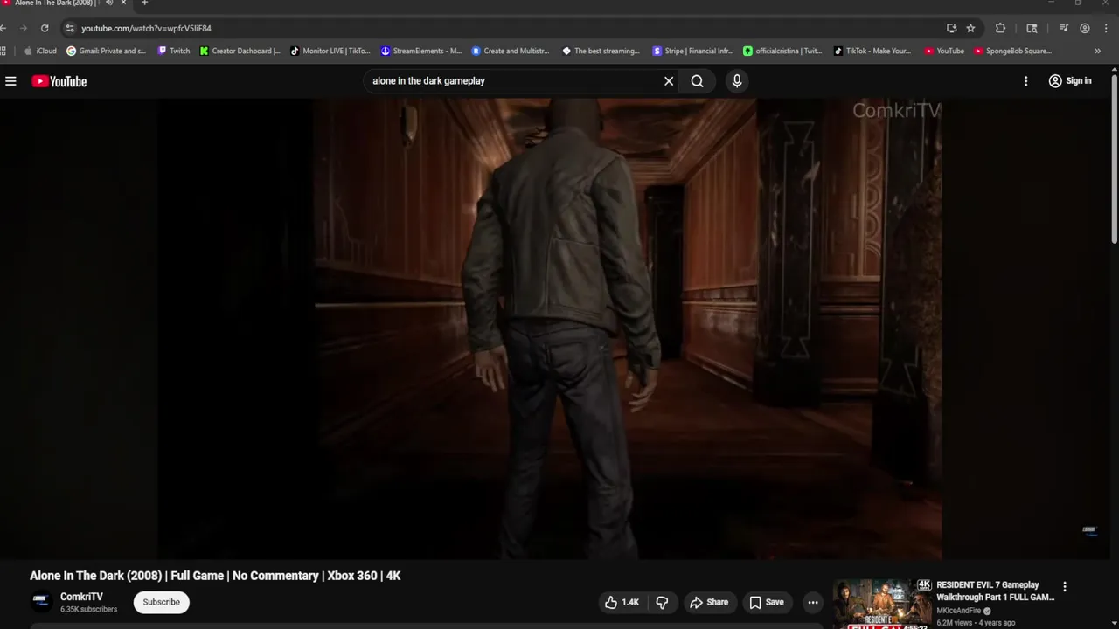Go to the YouTube home logo
This screenshot has width=1119, height=629.
(59, 81)
